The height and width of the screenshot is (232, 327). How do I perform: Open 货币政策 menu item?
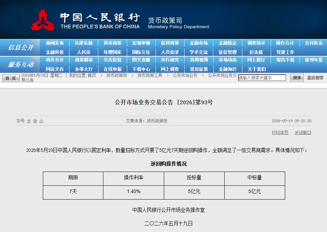[x=112, y=43]
